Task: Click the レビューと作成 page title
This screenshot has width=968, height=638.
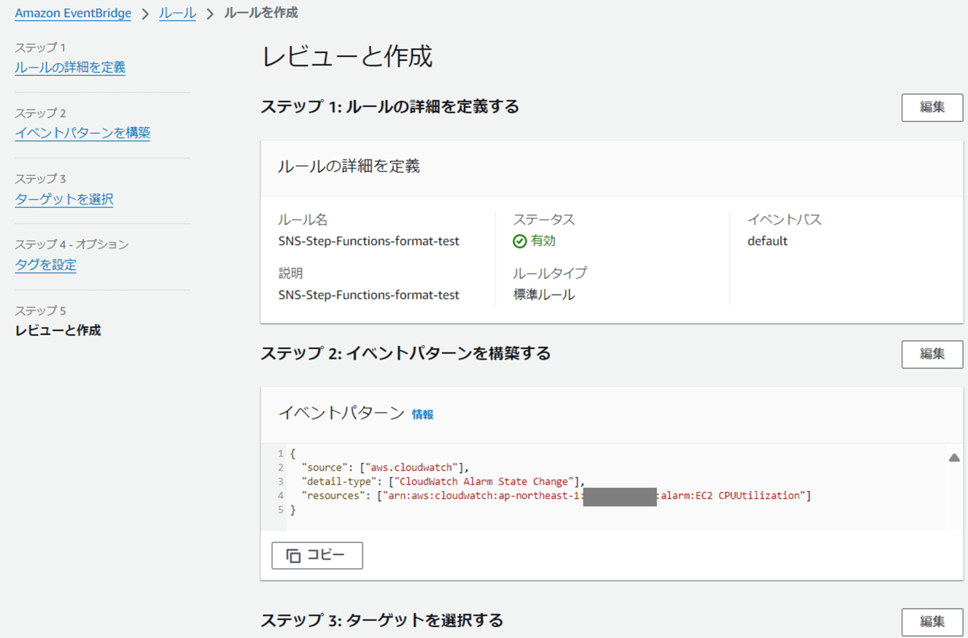Action: pos(347,56)
